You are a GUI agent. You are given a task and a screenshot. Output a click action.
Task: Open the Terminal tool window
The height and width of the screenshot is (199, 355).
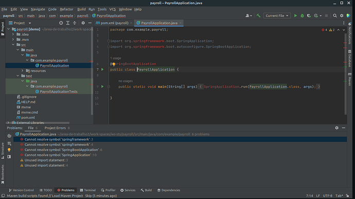pos(88,190)
